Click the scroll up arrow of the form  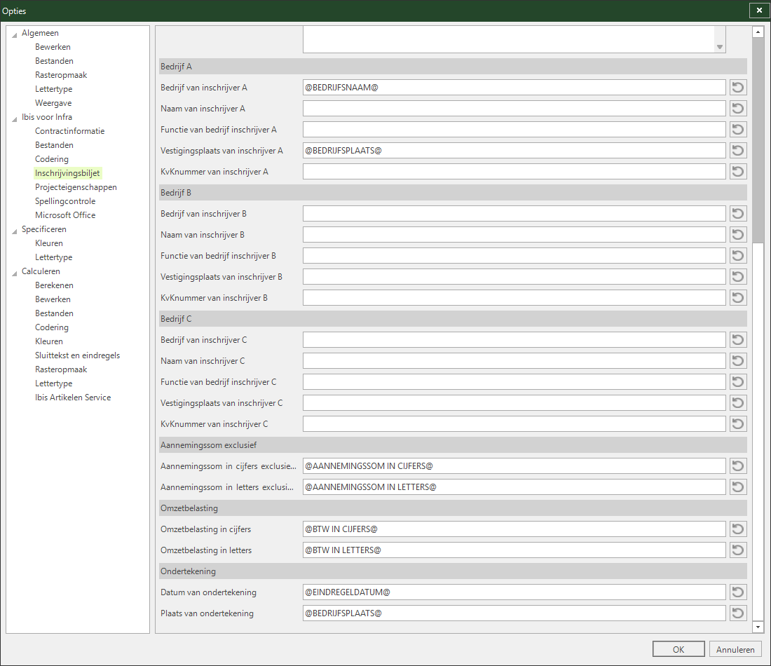click(758, 32)
